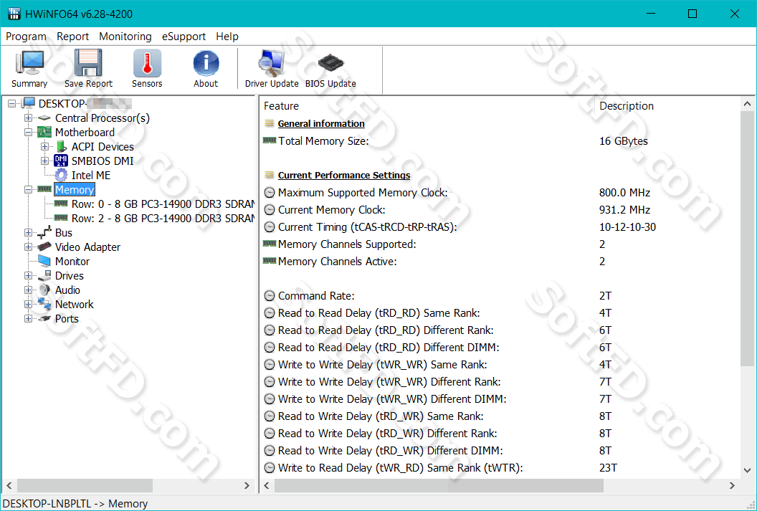
Task: Click the ACPI Devices icon
Action: click(x=61, y=147)
